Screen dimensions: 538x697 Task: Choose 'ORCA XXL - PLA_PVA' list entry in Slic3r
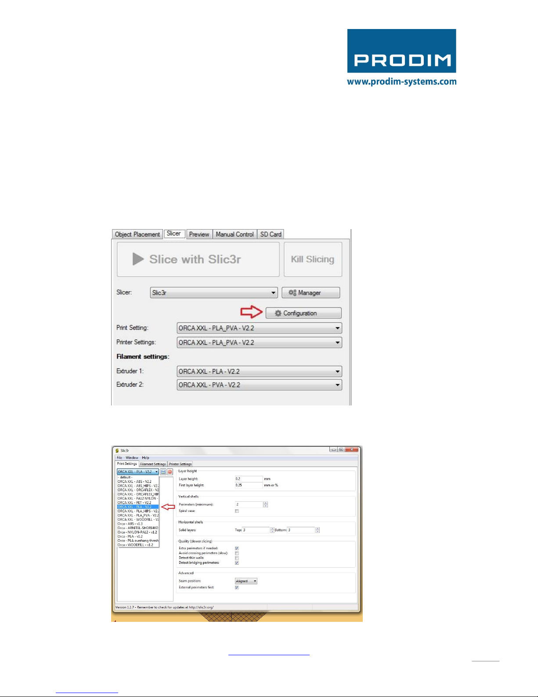pyautogui.click(x=138, y=515)
